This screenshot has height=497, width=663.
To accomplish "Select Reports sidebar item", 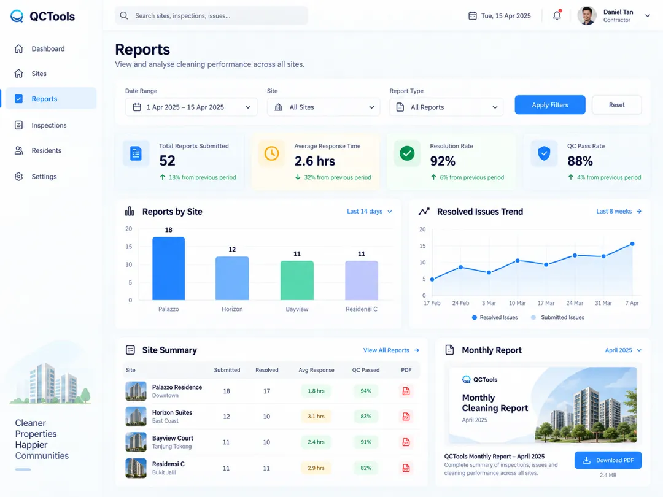I will (51, 98).
